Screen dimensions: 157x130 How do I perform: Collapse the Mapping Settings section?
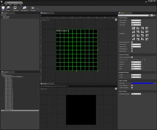119,73
